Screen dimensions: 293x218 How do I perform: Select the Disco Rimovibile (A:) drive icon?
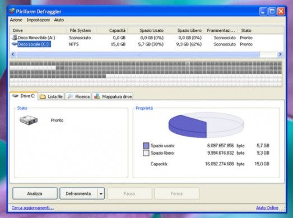14,38
